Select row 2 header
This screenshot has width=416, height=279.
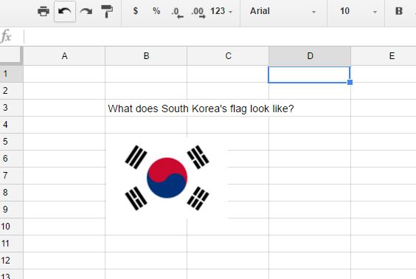(11, 91)
